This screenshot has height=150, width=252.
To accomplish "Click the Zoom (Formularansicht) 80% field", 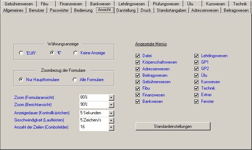I will click(x=93, y=97).
